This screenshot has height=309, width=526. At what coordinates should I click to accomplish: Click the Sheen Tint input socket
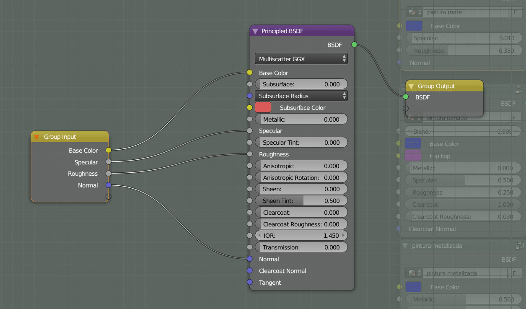pyautogui.click(x=250, y=201)
